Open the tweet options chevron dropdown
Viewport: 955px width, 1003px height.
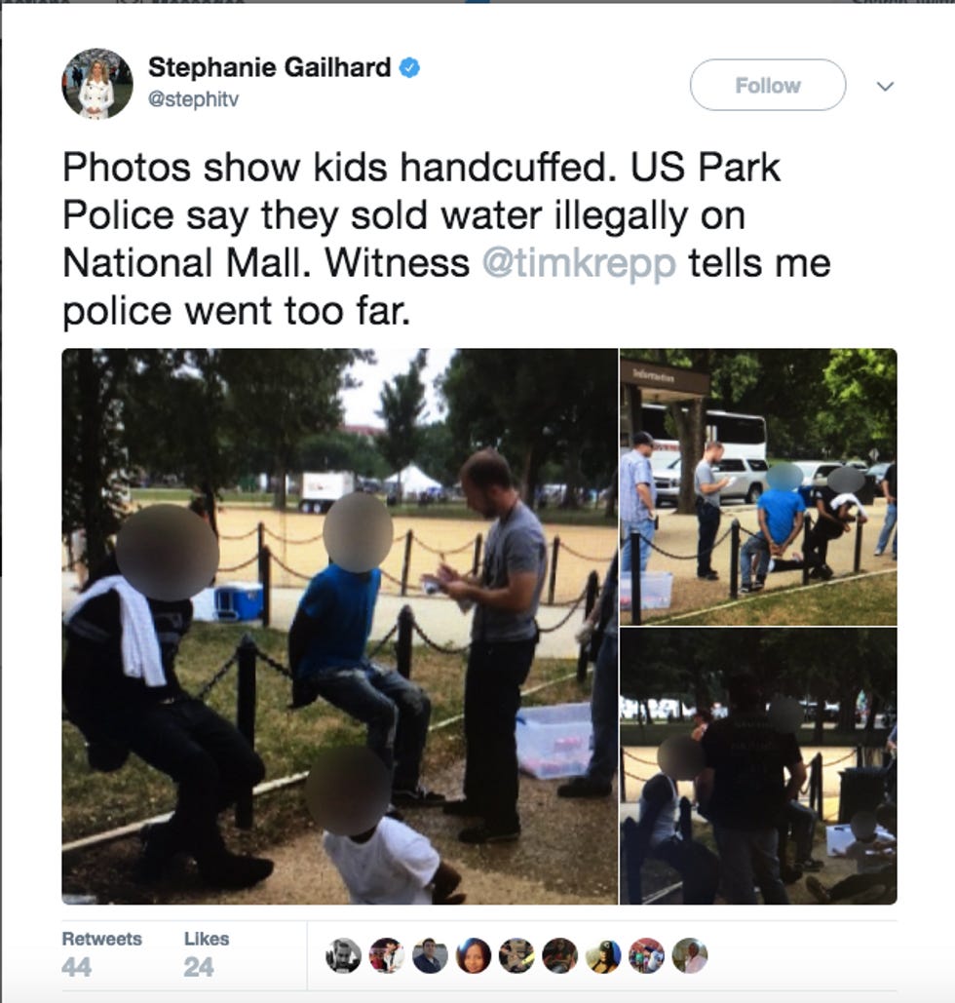point(885,86)
